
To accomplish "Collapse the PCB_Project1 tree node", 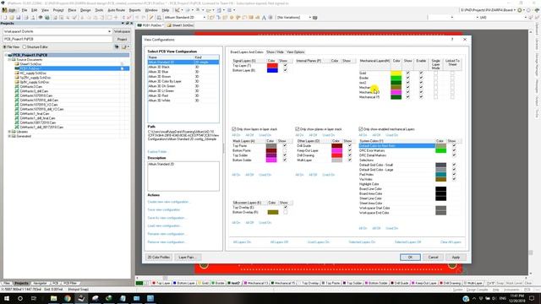I will pos(6,55).
